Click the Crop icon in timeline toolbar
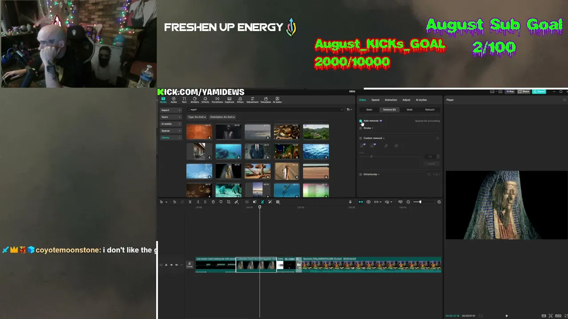Viewport: 568px width, 319px height. tap(229, 202)
